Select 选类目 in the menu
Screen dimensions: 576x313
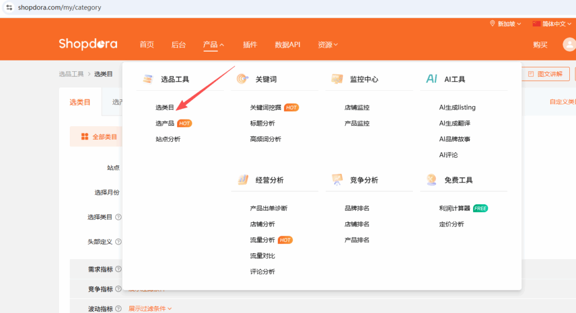[x=165, y=107]
